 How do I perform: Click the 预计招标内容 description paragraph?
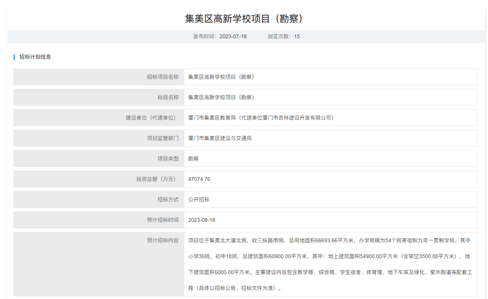tap(329, 264)
